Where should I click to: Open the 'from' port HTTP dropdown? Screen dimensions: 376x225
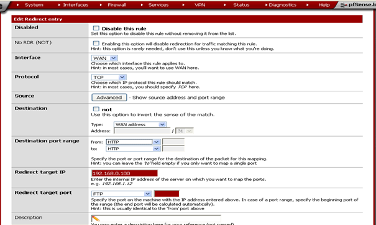(x=133, y=142)
